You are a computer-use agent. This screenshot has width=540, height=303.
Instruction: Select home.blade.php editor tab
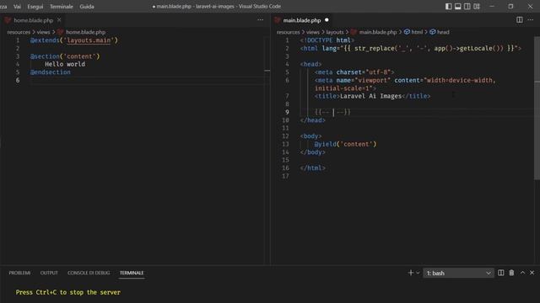tap(33, 20)
